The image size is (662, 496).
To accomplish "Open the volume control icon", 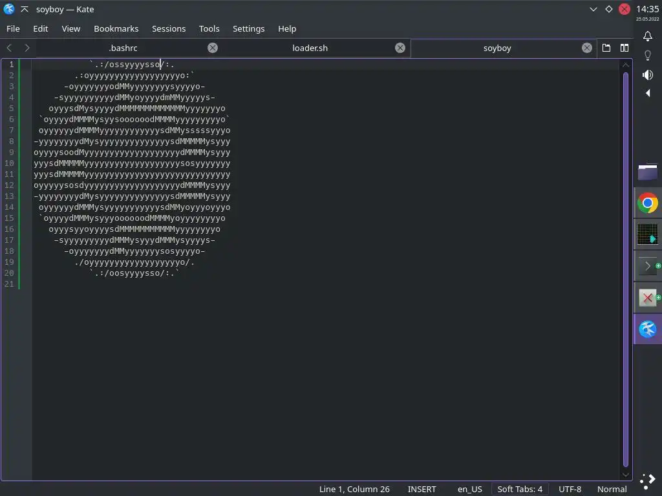I will point(648,75).
